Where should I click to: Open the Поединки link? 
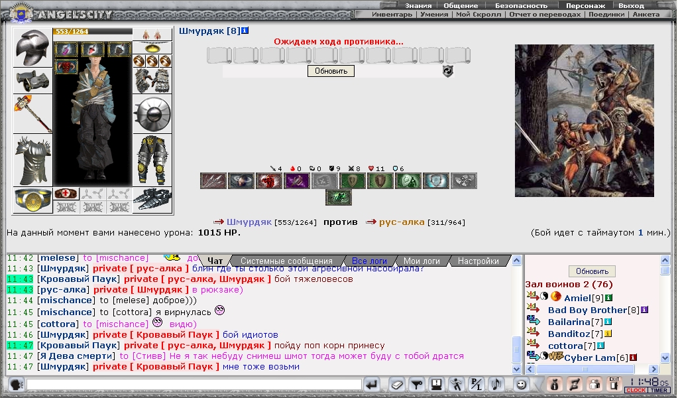click(606, 15)
